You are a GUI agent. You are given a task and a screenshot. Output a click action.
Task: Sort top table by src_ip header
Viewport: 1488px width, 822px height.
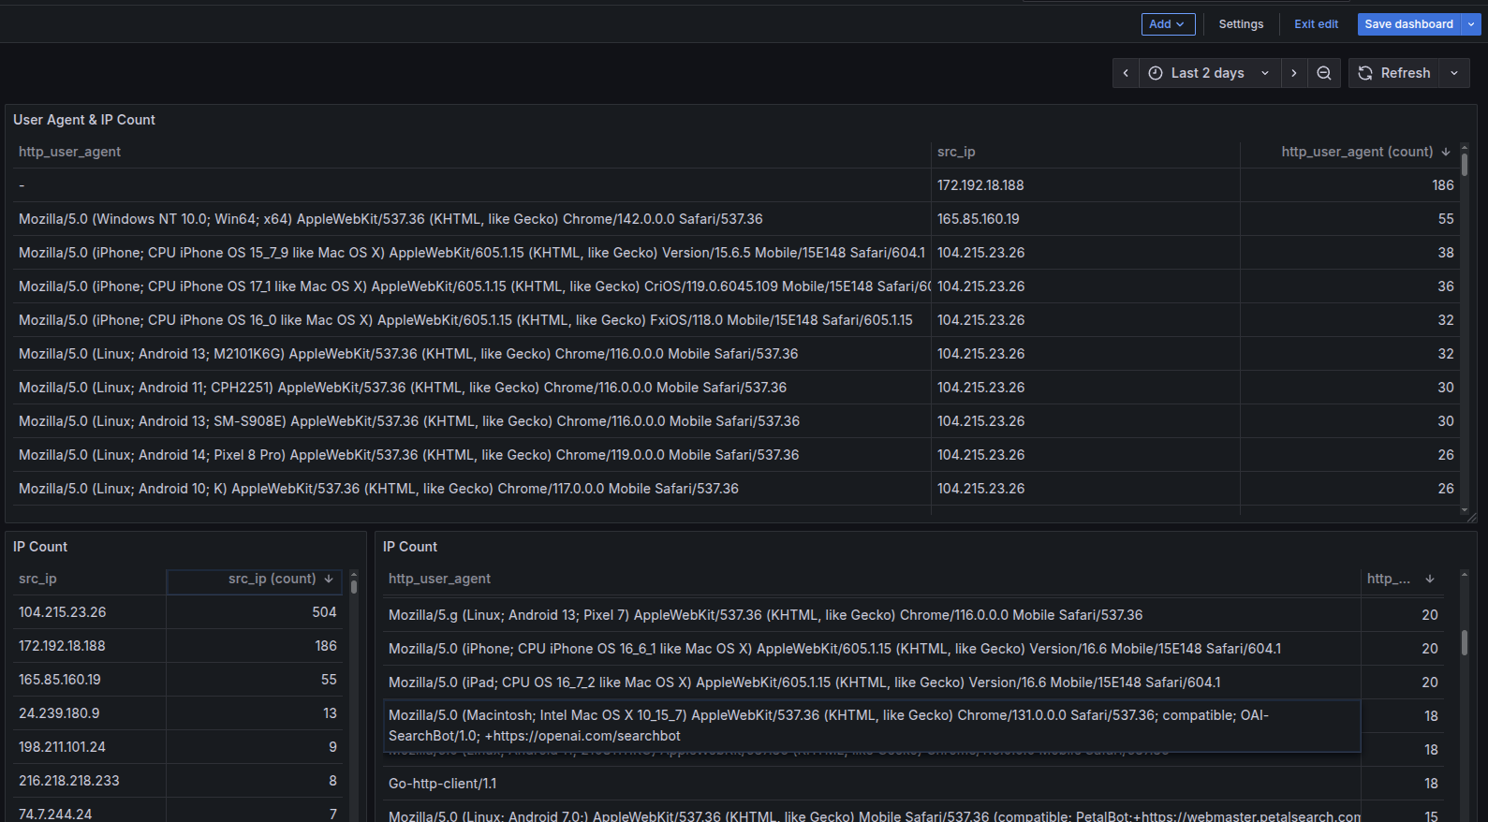(956, 152)
